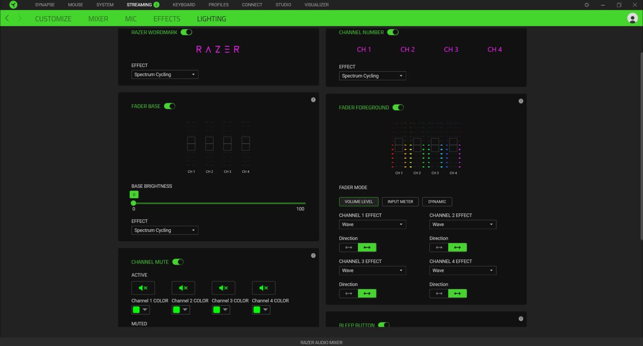Expand the Channel 2 Effect Wave dropdown

(x=463, y=224)
